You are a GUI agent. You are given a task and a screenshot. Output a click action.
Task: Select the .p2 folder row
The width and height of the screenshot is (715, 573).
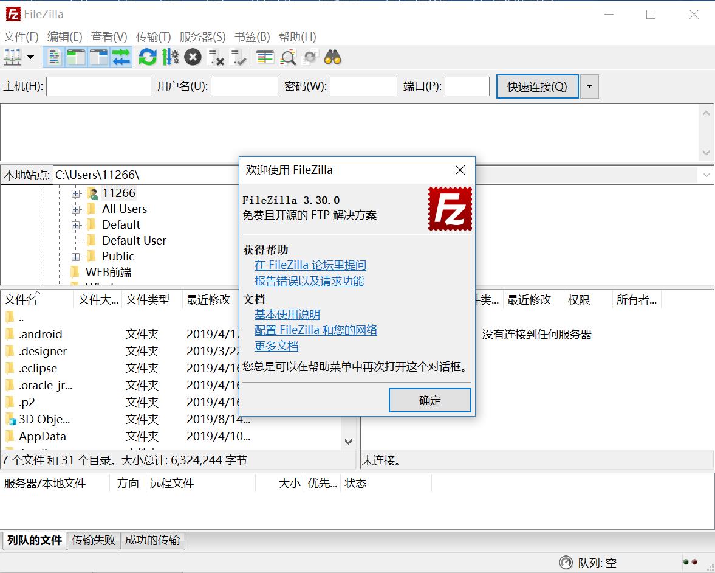tap(120, 402)
